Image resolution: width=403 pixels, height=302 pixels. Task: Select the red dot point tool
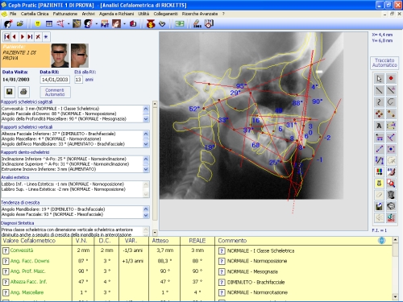391,79
